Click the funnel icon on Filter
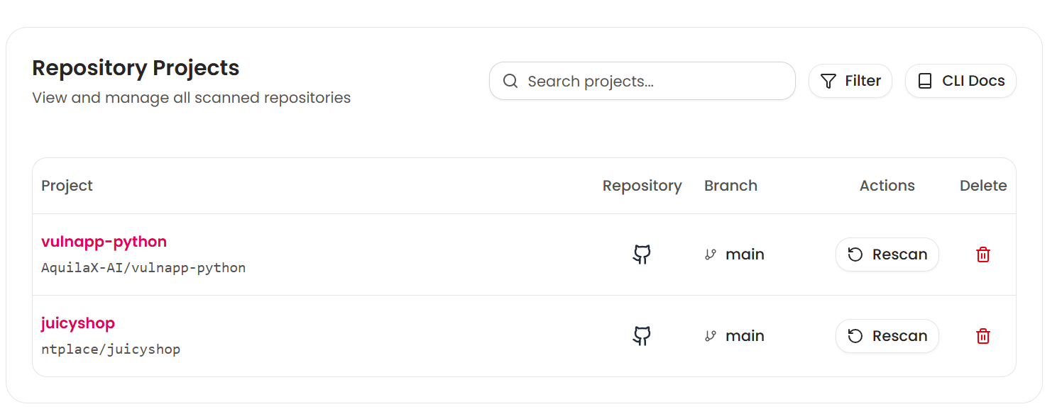The image size is (1062, 414). click(828, 81)
